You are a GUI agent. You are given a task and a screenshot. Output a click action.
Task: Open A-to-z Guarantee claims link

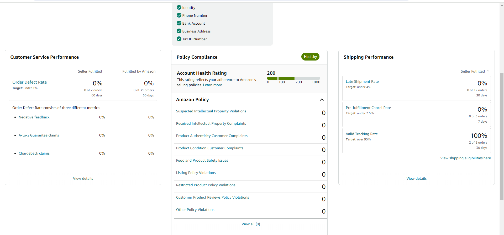(x=39, y=135)
